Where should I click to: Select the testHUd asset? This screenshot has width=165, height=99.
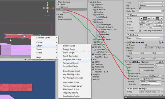(x=96, y=79)
